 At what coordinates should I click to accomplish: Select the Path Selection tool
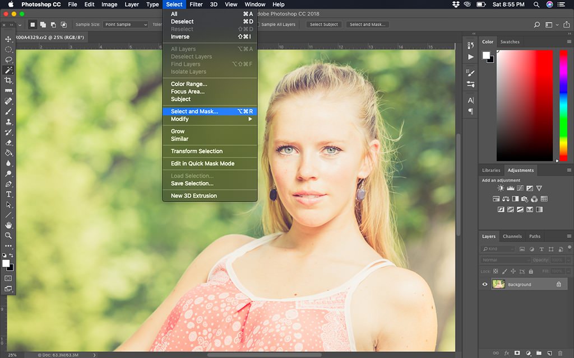click(x=8, y=205)
